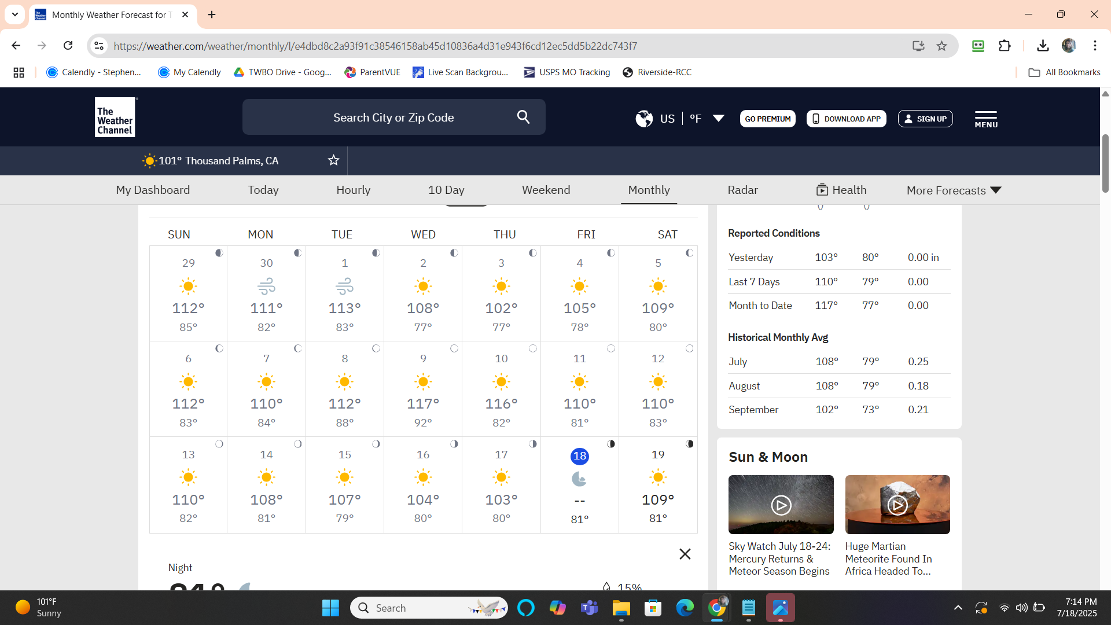Expand the °F units dropdown arrow

tap(718, 119)
